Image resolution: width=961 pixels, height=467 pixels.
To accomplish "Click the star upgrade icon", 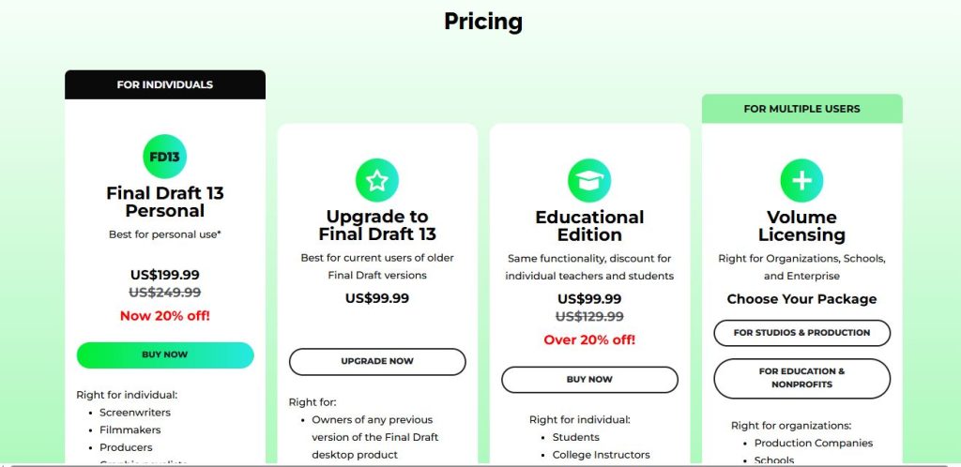I will [x=377, y=181].
